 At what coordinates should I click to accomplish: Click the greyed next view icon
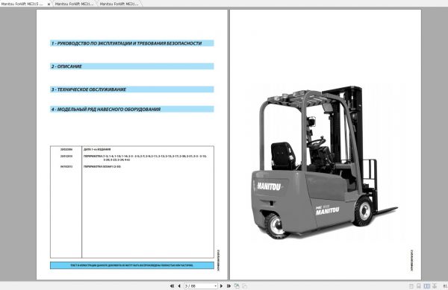coord(245,286)
